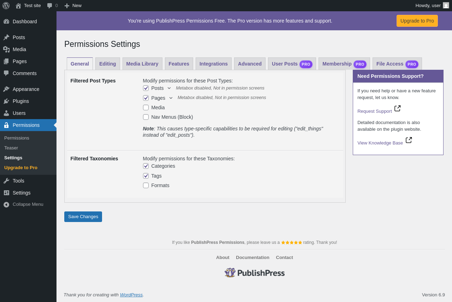Click external-link icon next to Request Support
The width and height of the screenshot is (452, 302).
click(x=398, y=108)
